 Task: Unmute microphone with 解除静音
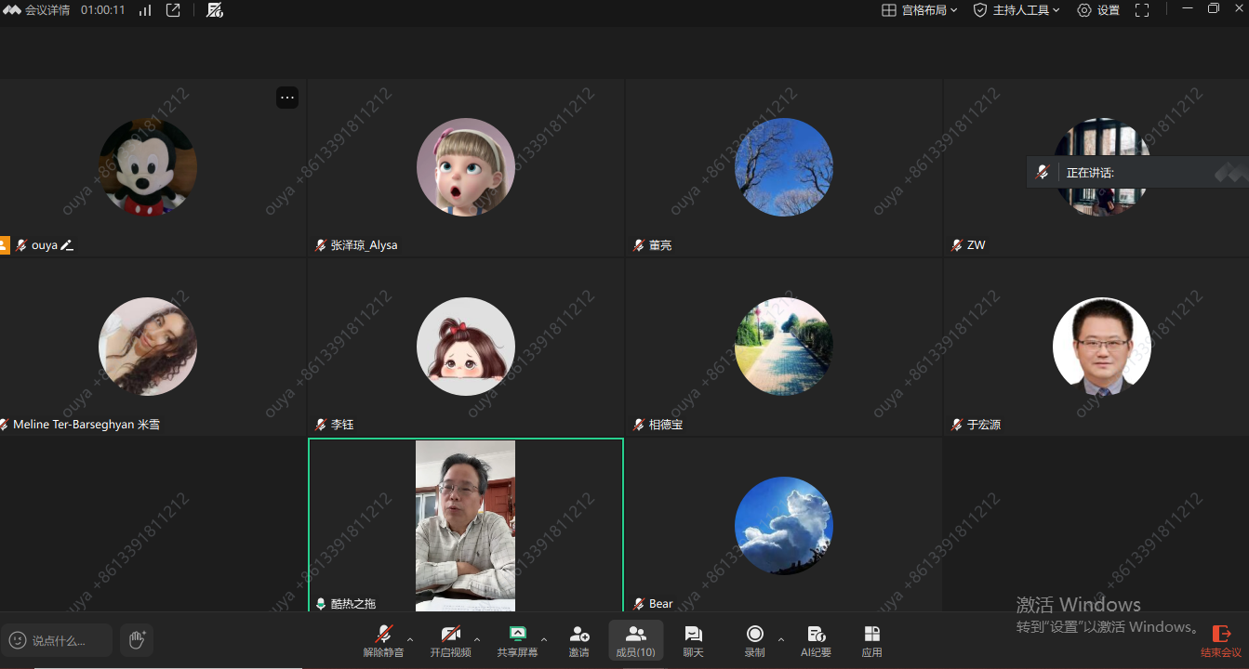[x=383, y=639]
